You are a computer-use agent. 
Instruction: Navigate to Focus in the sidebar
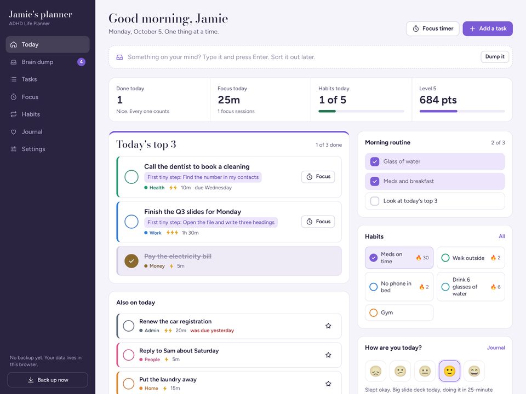(48, 97)
